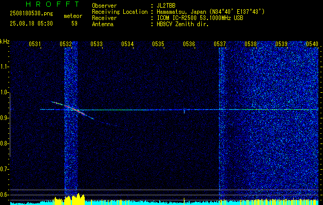The width and height of the screenshot is (323, 205).
Task: Click the date stamp 25.08.18 05:30
Action: point(31,24)
